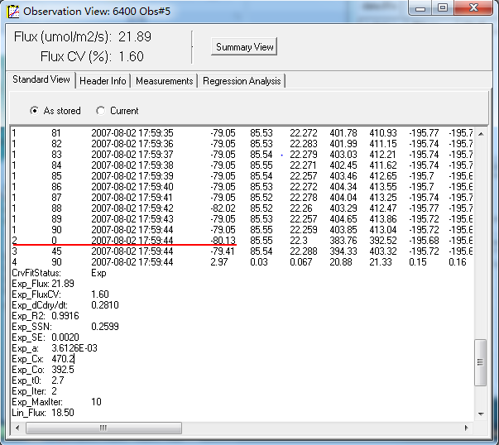Switch to the Standard View tab
This screenshot has height=445, width=499.
(41, 80)
